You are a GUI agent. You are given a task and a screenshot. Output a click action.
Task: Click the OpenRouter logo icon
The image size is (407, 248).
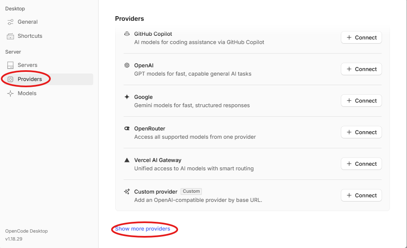click(127, 128)
